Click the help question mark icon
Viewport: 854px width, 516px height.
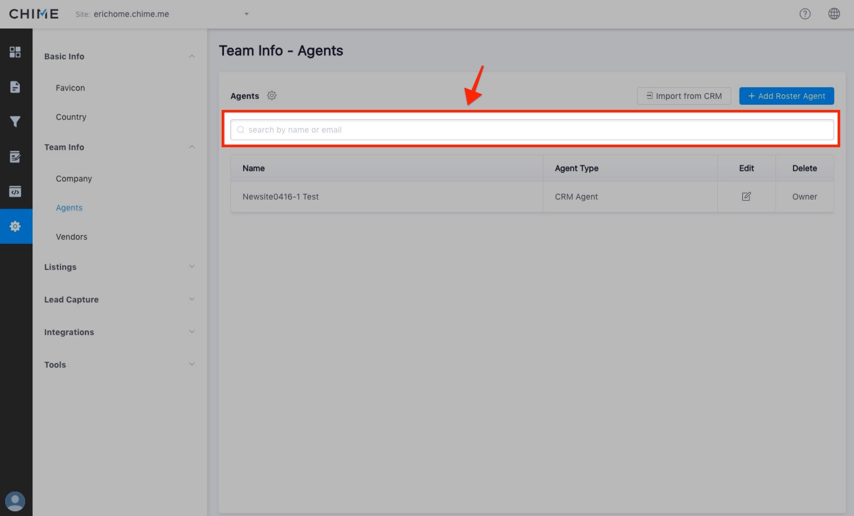[805, 14]
